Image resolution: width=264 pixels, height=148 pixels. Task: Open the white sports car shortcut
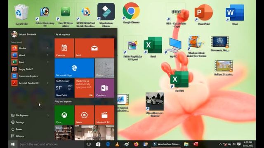click(155, 104)
